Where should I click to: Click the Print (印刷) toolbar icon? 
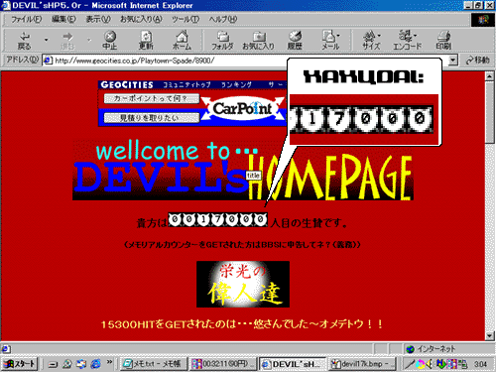(x=443, y=41)
